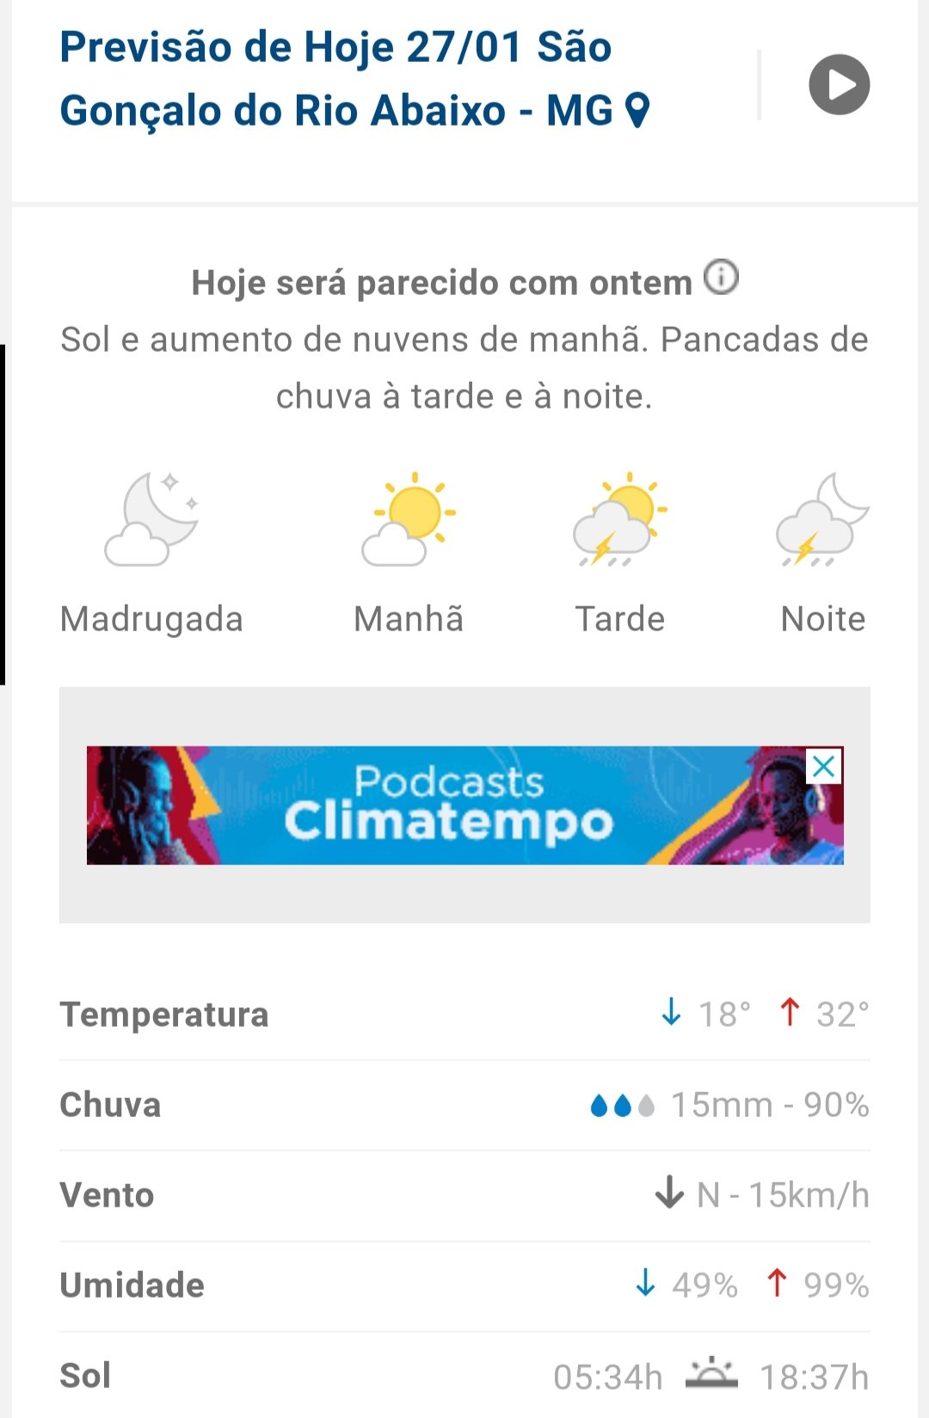This screenshot has width=929, height=1418.
Task: Close the Podcasts Climatempo ad
Action: [x=823, y=765]
